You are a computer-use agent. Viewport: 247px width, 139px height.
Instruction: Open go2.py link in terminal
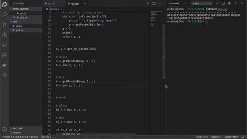point(223,9)
